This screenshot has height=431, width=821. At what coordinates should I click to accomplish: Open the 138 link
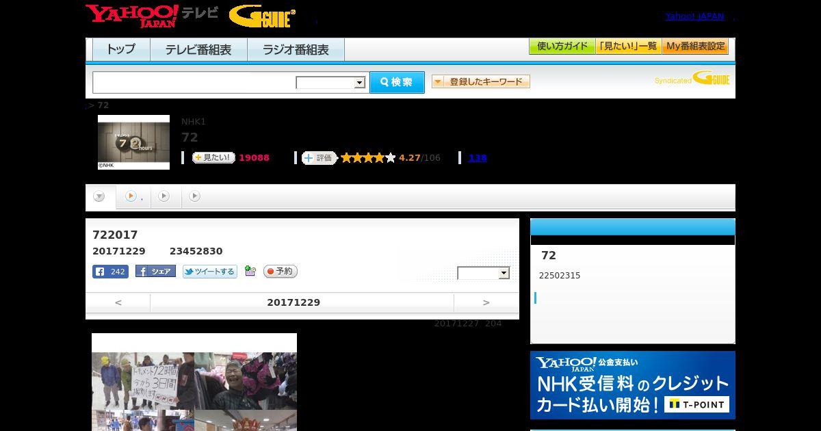(478, 158)
